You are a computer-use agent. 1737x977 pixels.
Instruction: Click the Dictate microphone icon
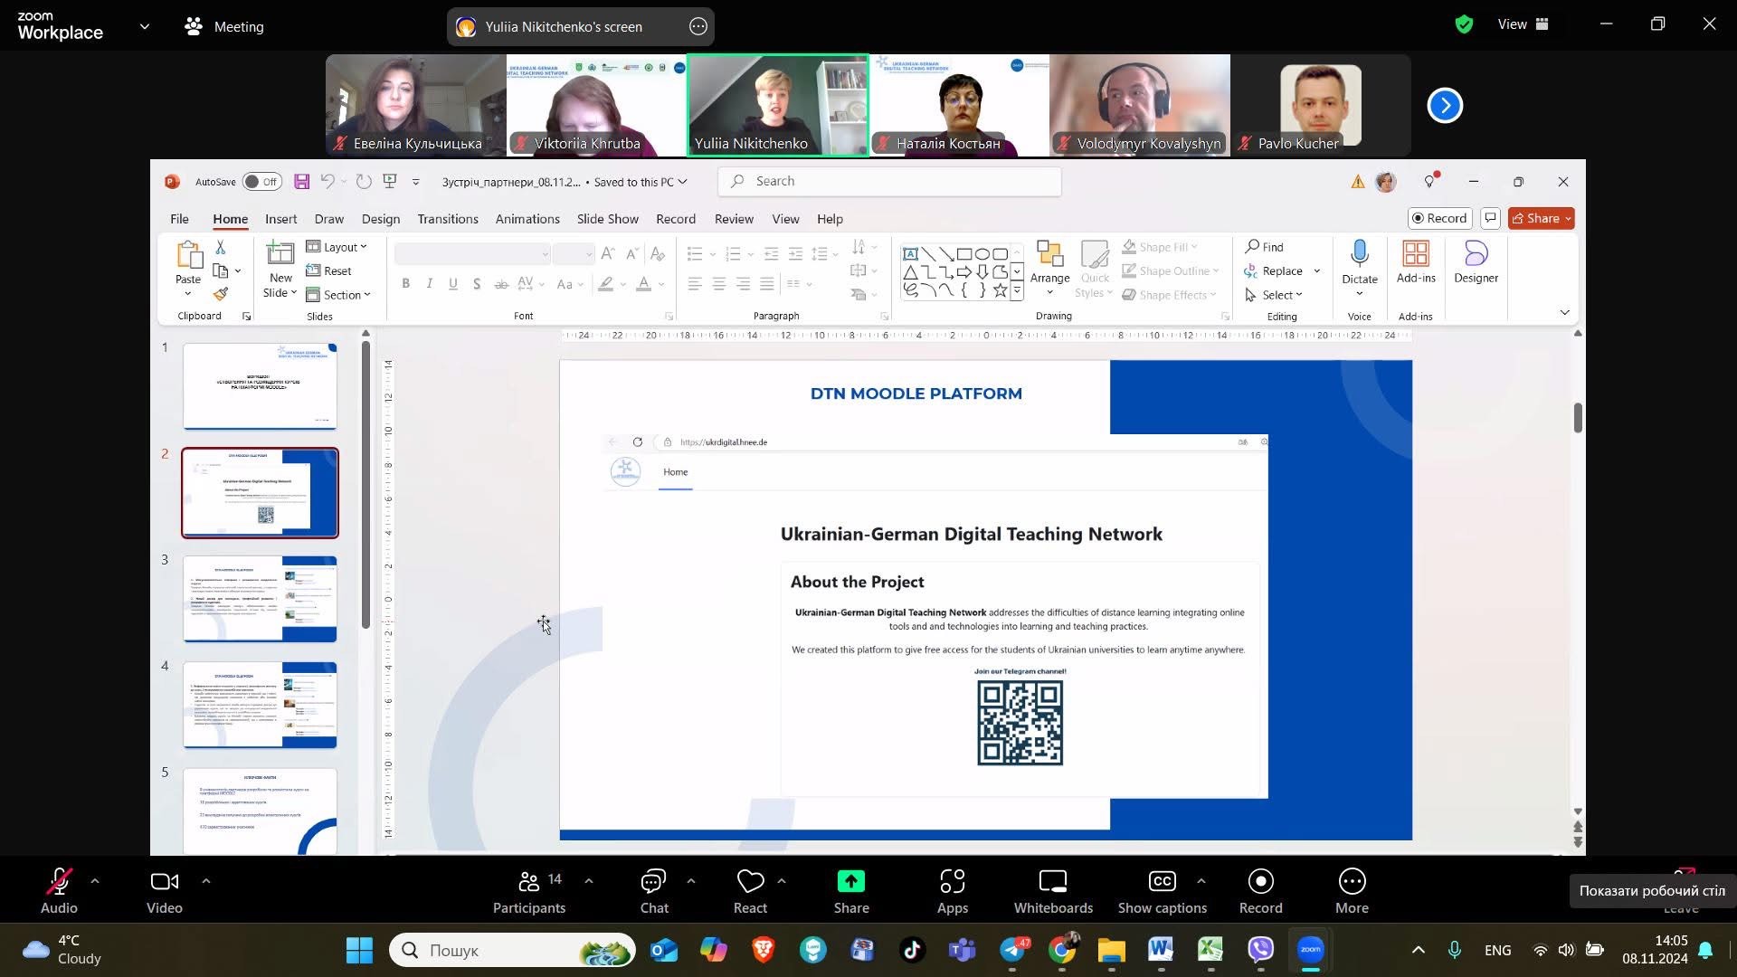pyautogui.click(x=1359, y=253)
